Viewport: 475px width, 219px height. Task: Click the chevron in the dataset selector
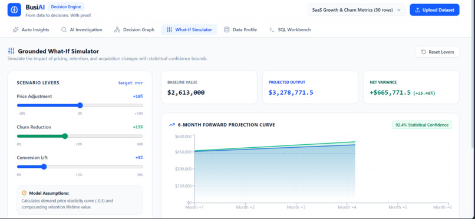[x=399, y=10]
